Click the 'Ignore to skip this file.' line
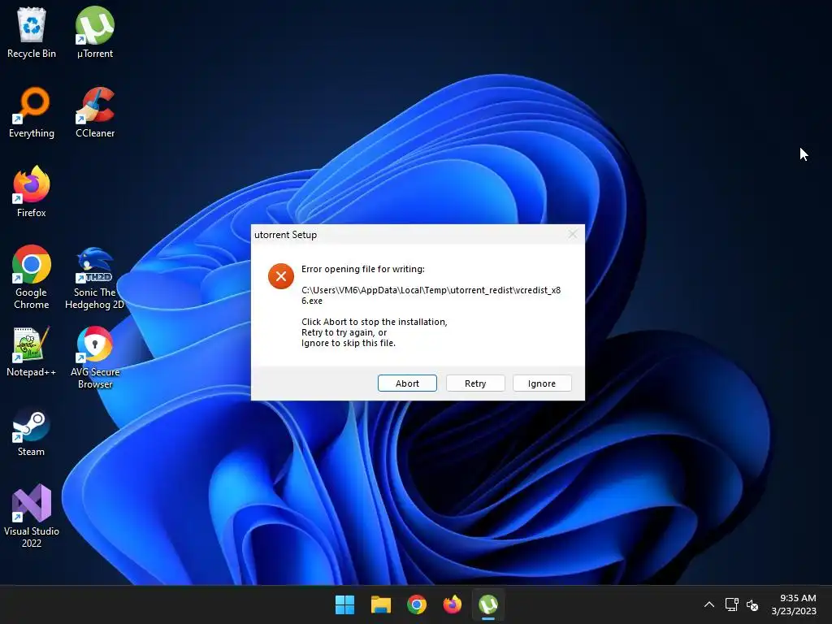 click(348, 343)
